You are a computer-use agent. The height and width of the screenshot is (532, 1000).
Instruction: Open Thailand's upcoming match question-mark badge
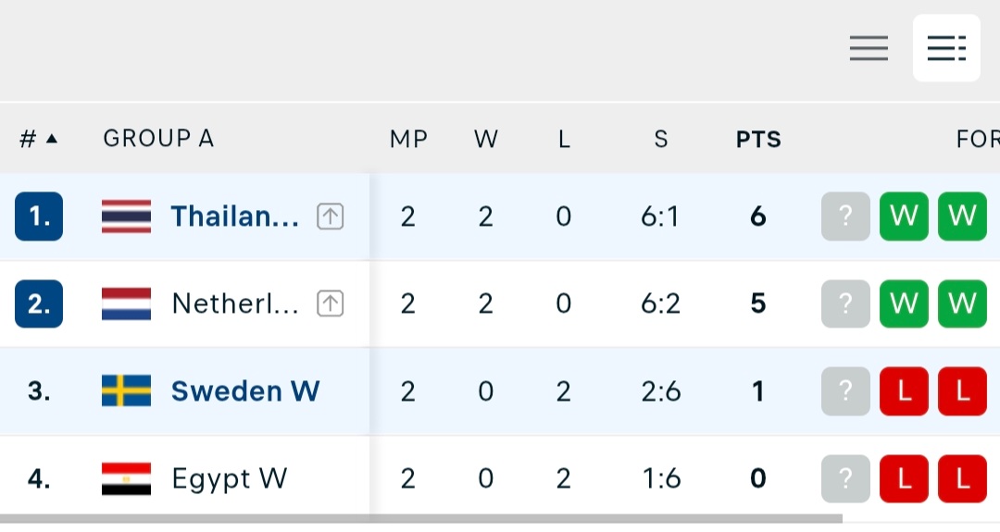click(845, 216)
